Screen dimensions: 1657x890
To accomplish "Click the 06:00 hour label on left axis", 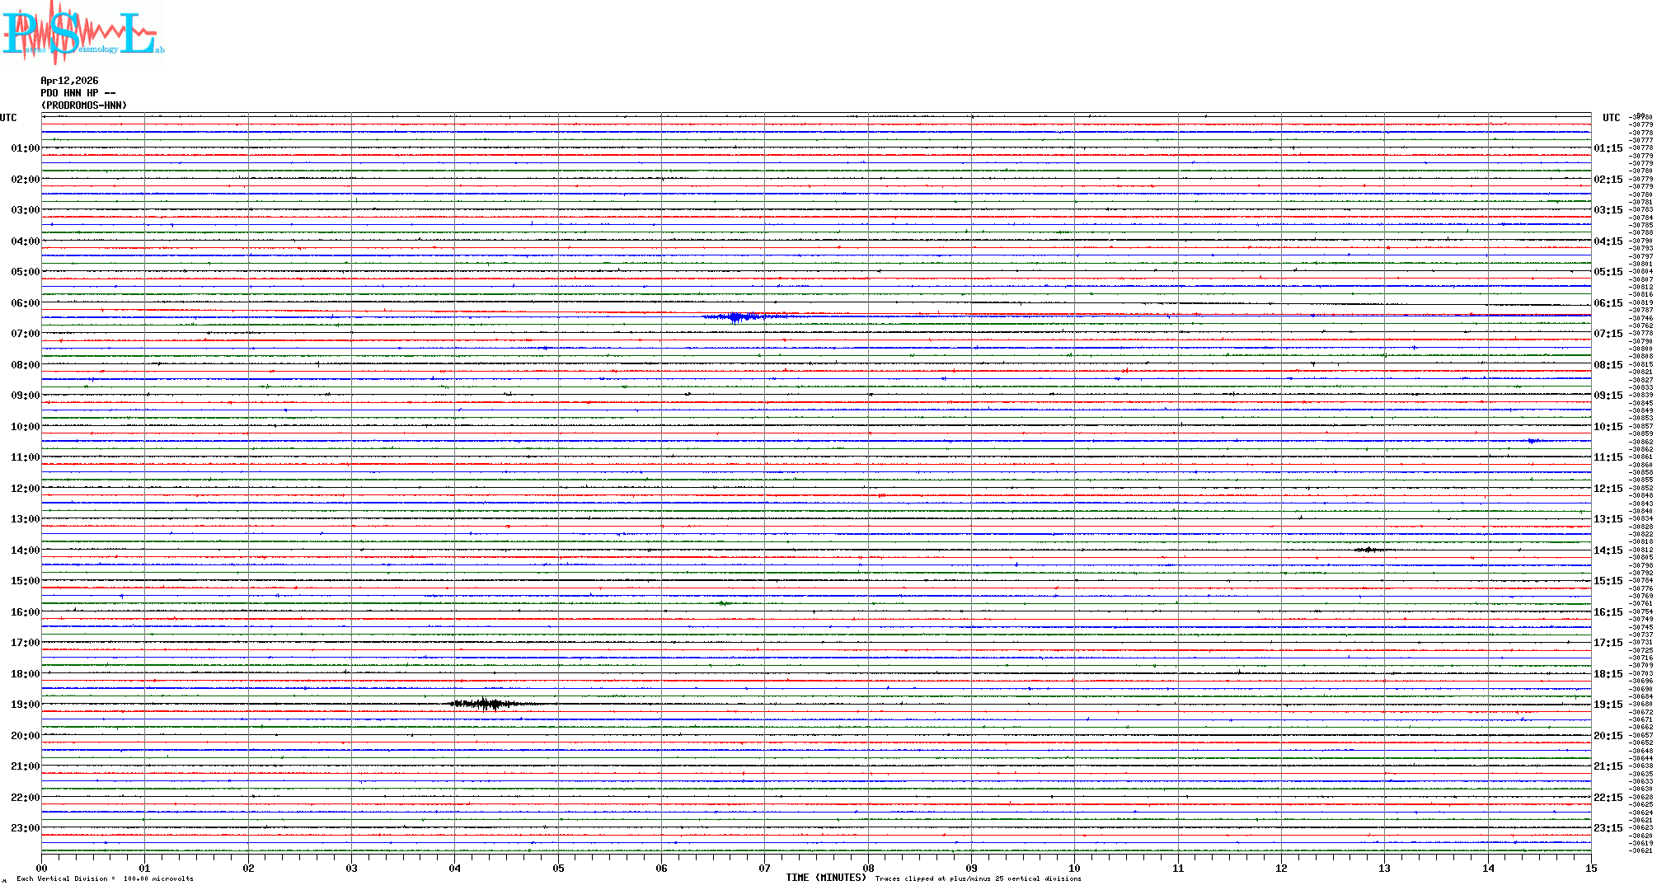I will point(26,303).
